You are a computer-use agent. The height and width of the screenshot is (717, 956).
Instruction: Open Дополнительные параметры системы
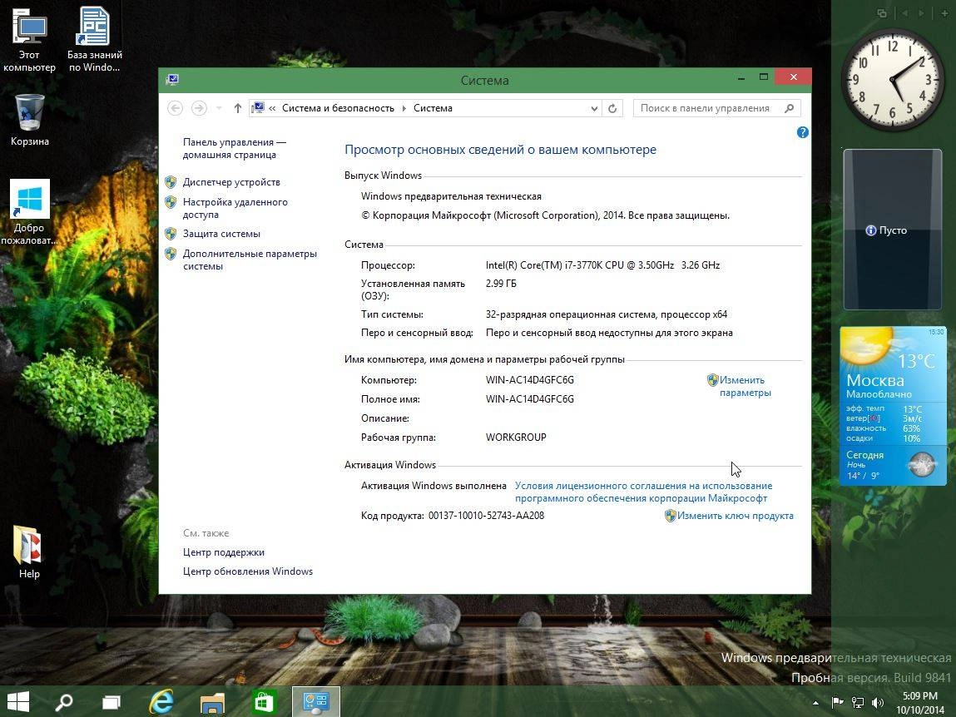250,260
